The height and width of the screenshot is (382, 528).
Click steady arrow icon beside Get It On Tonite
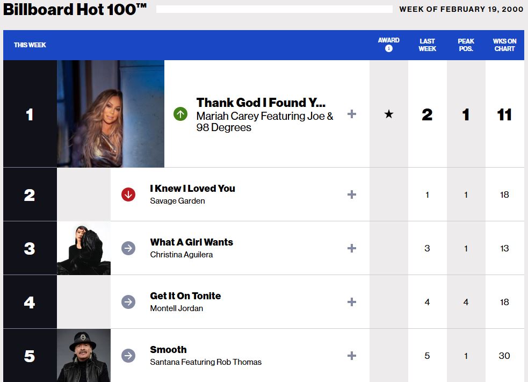(x=128, y=302)
